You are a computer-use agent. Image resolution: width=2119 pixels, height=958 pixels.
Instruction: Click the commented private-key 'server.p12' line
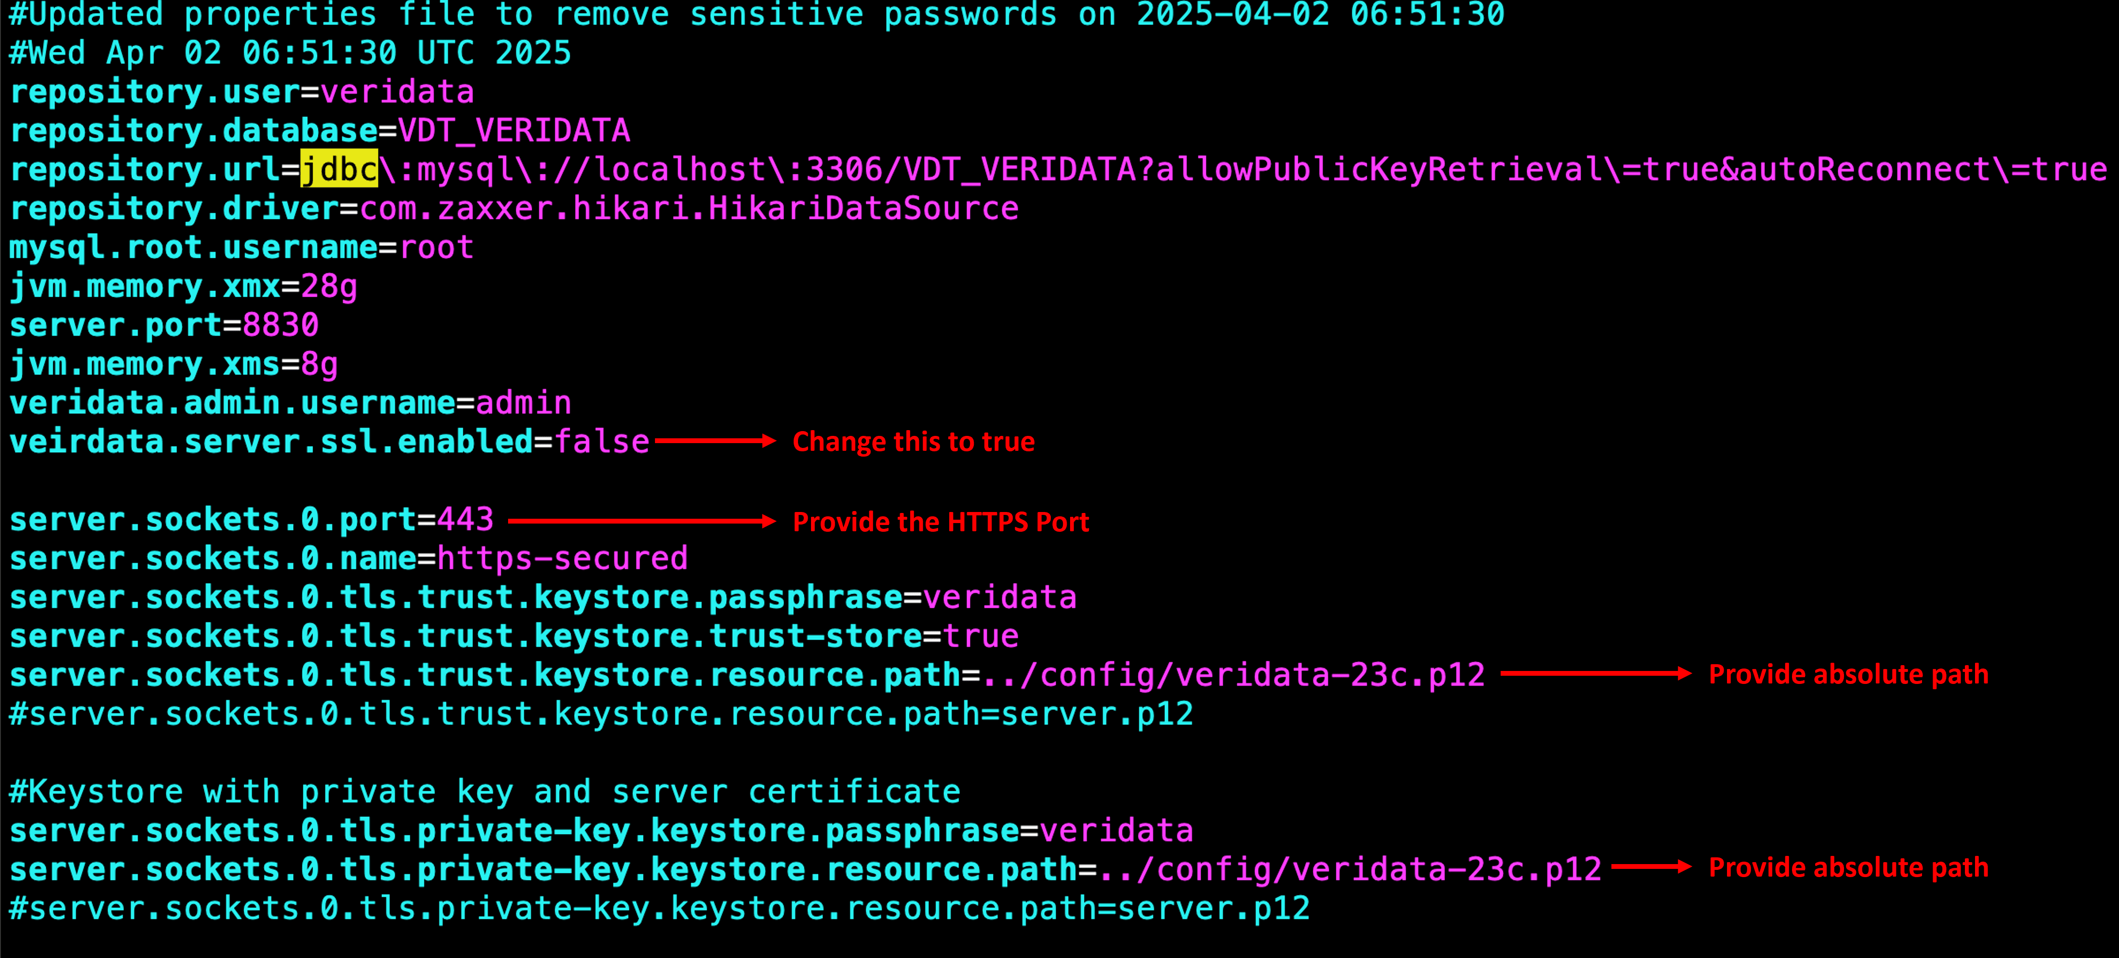coord(660,908)
